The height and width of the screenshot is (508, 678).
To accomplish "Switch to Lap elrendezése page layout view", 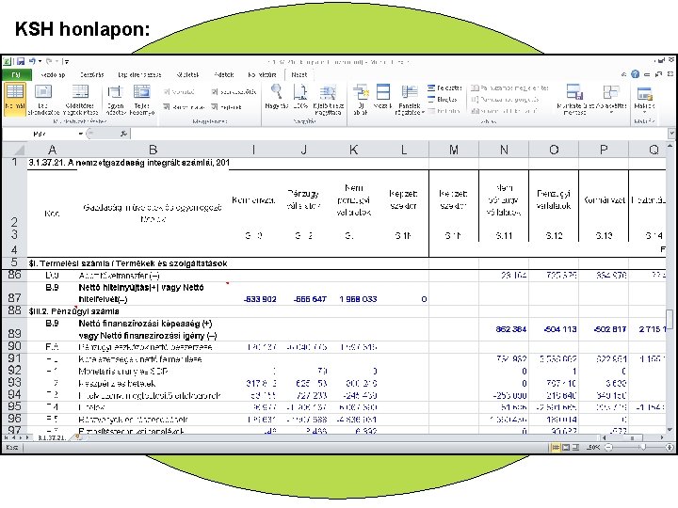I will coord(43,100).
